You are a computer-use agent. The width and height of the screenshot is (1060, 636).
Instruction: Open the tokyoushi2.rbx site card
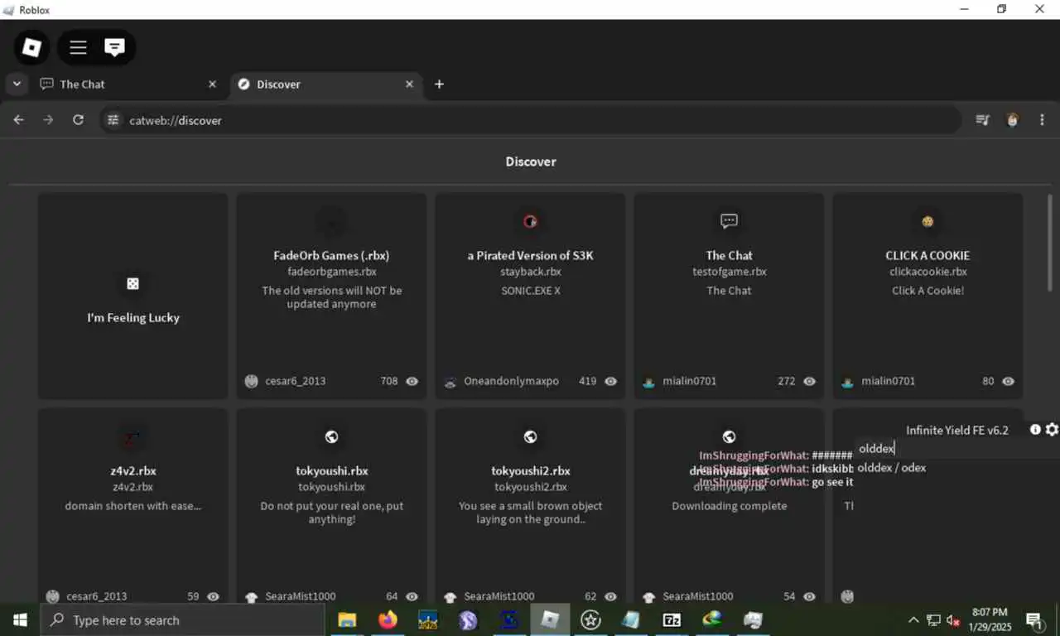click(x=530, y=507)
